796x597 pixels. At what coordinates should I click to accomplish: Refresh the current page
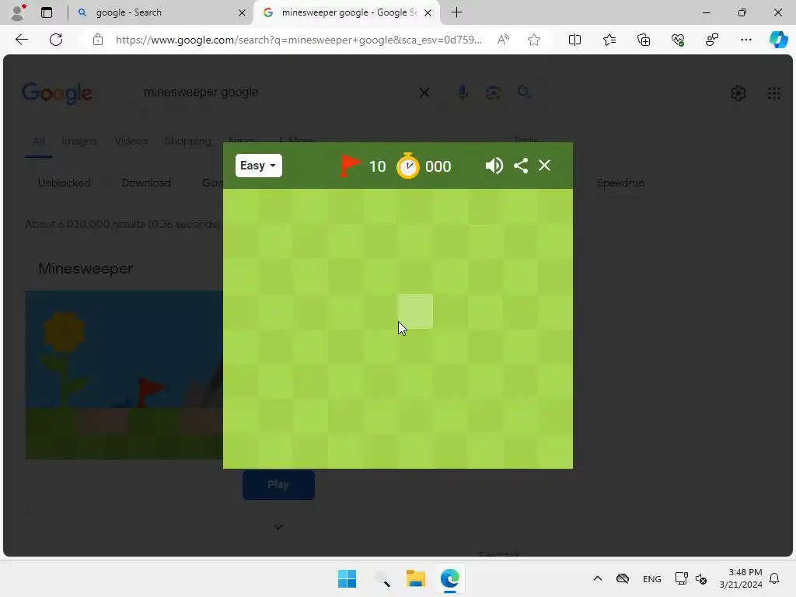tap(56, 40)
